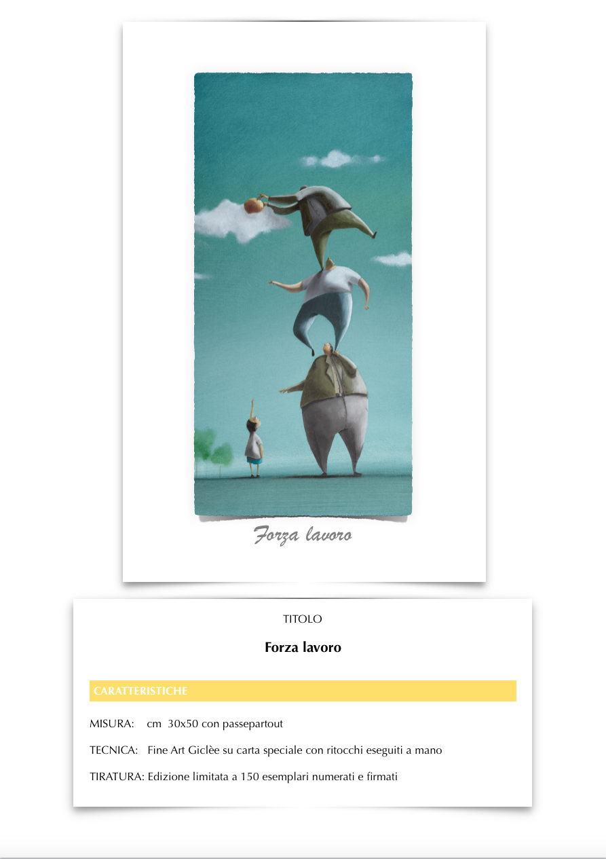Click the small cloud at right edge
The height and width of the screenshot is (859, 606).
(x=394, y=259)
